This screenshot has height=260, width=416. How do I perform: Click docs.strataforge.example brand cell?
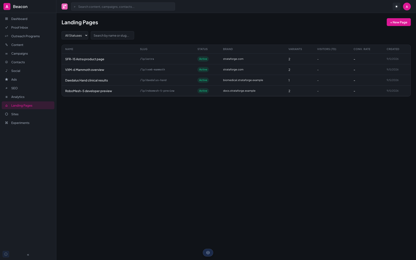click(239, 91)
